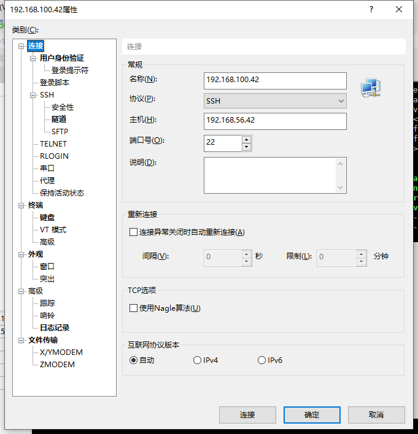Image resolution: width=418 pixels, height=434 pixels.
Task: Enable auto reconnect on abnormal close checkbox
Action: [134, 232]
